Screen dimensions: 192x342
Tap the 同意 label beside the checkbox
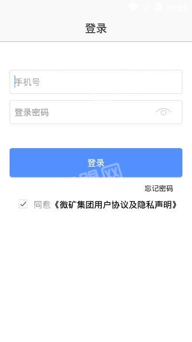(42, 205)
